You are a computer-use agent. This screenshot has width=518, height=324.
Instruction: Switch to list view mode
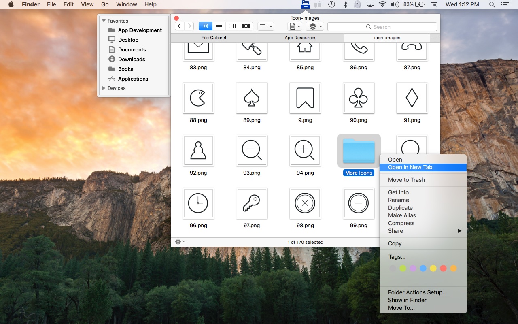(x=219, y=26)
